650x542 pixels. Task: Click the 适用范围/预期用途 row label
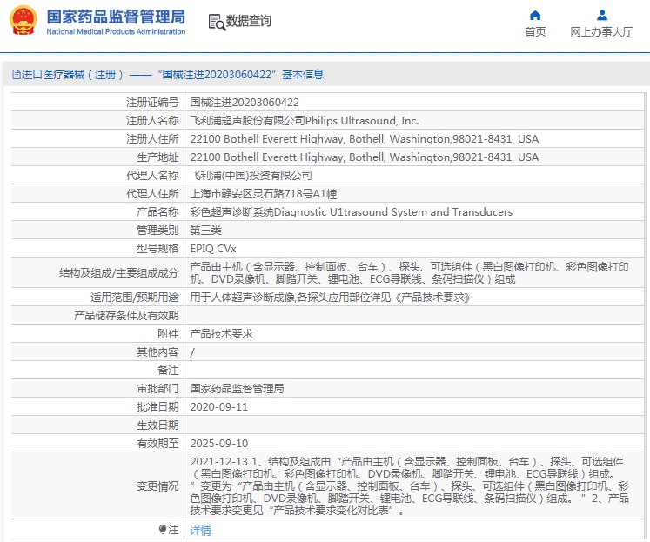coord(134,298)
